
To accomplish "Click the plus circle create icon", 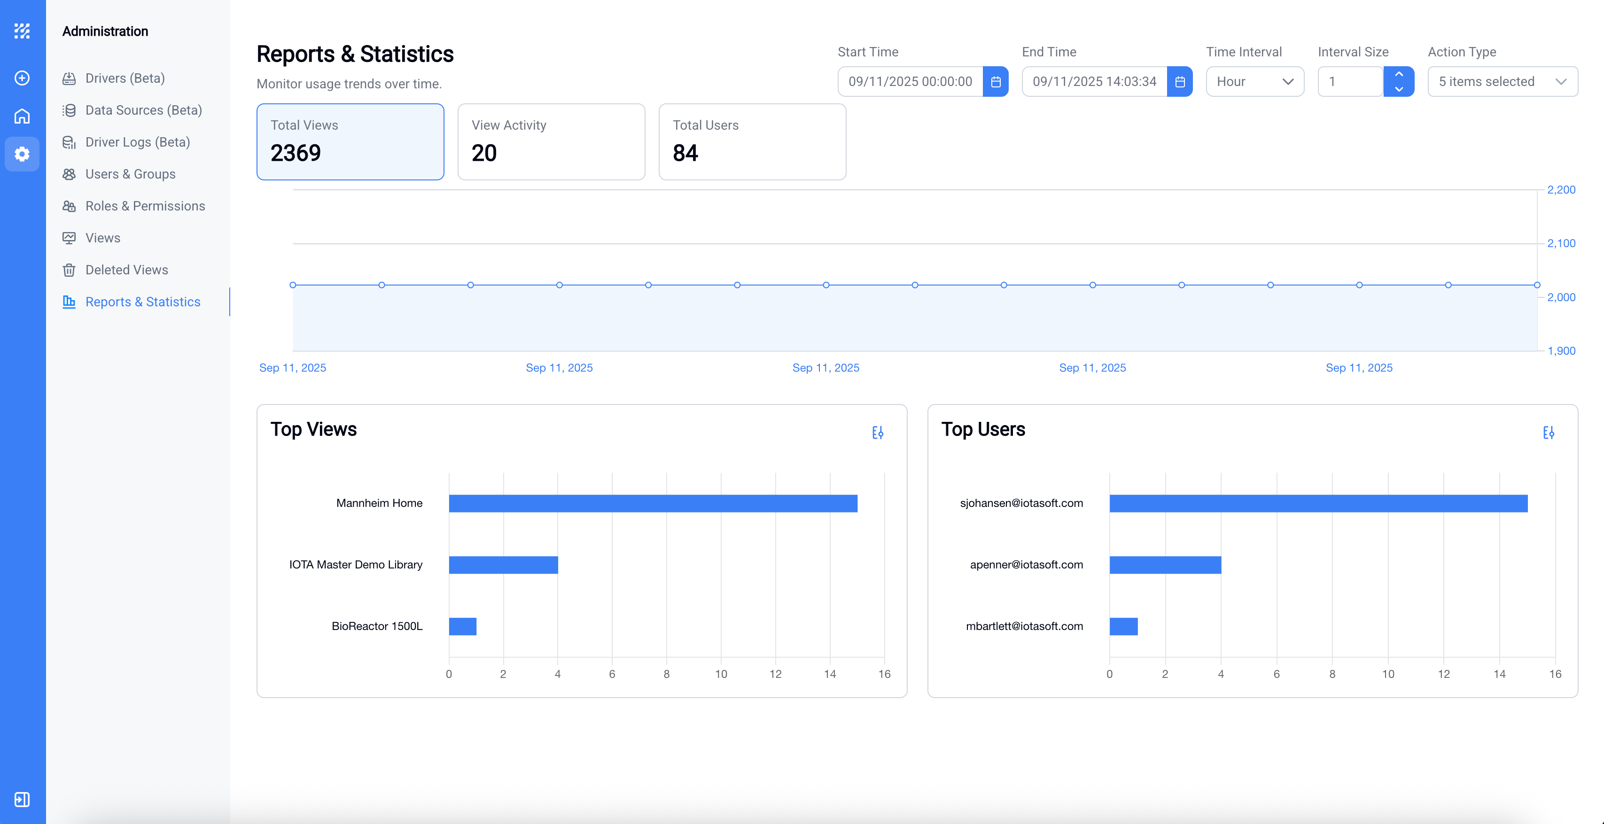I will tap(23, 78).
